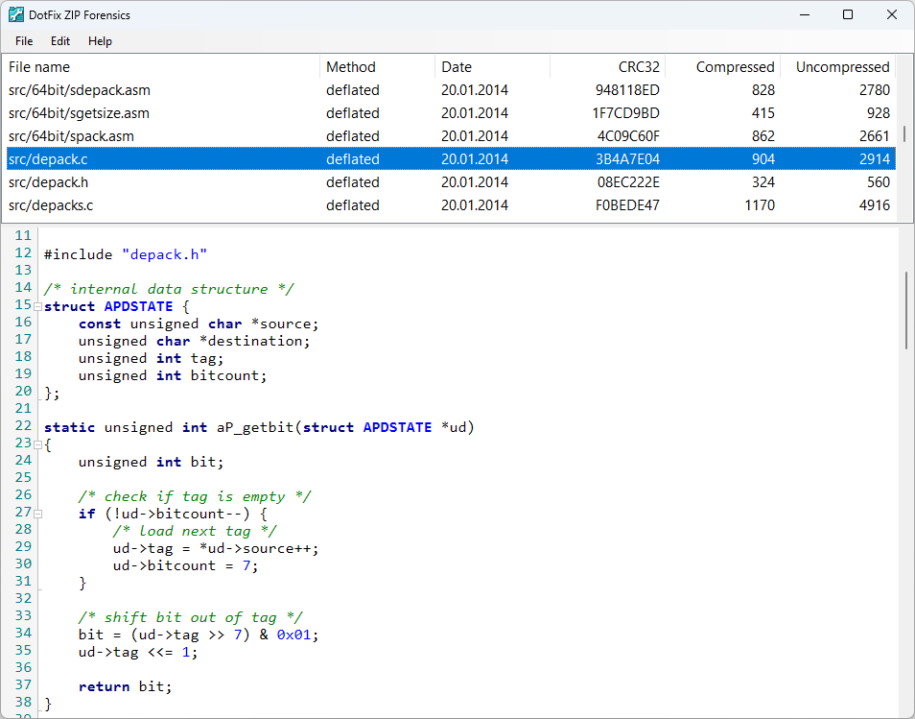Collapse if block fold at line 27
Image resolution: width=915 pixels, height=719 pixels.
pyautogui.click(x=38, y=514)
